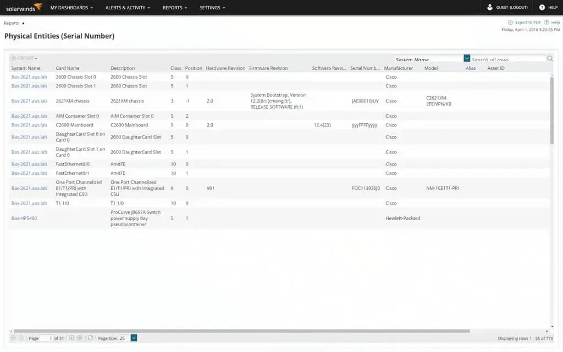Click the search magnifier icon
This screenshot has height=352, width=563.
[550, 58]
